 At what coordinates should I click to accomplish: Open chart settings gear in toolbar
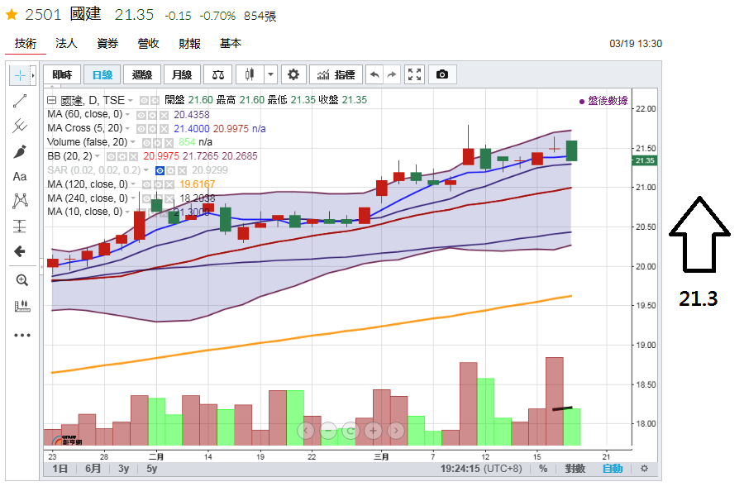tap(293, 74)
